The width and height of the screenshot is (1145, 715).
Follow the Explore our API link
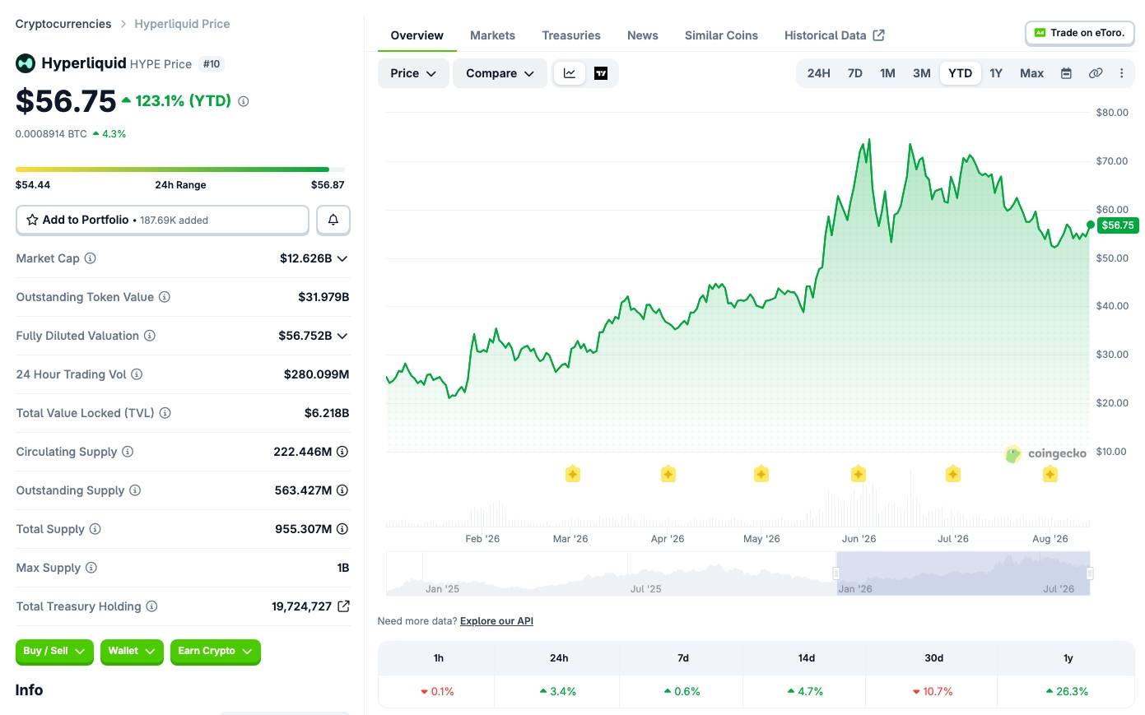[x=496, y=621]
